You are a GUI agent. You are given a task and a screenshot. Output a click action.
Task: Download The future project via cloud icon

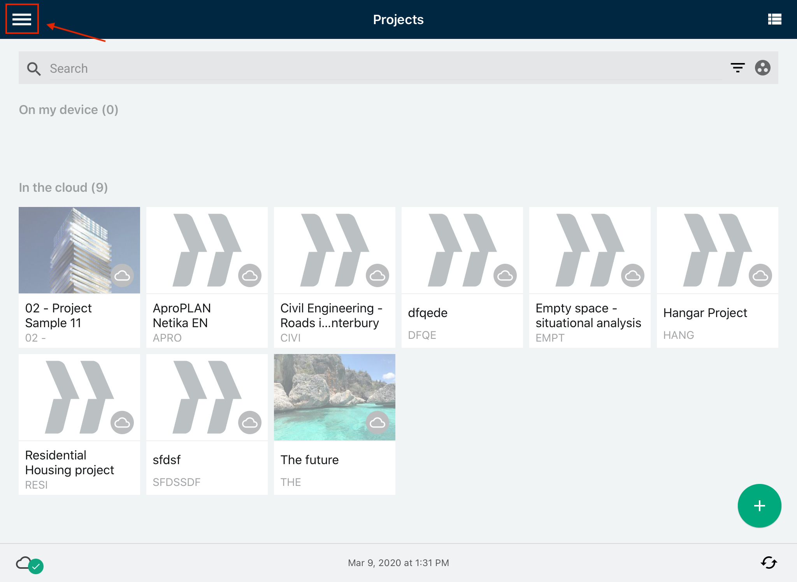[x=377, y=422]
